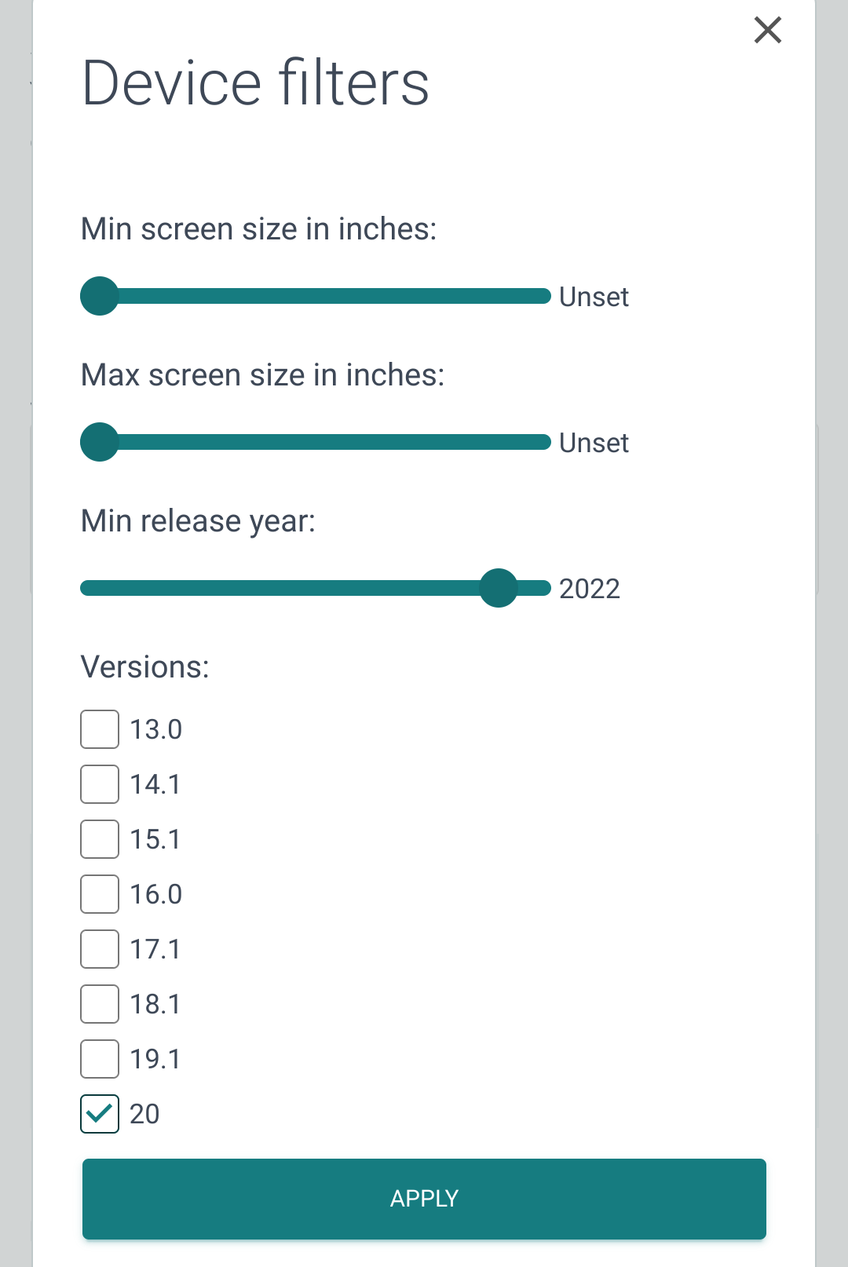The height and width of the screenshot is (1267, 848).
Task: Check the 18.1 version box
Action: click(x=100, y=1004)
